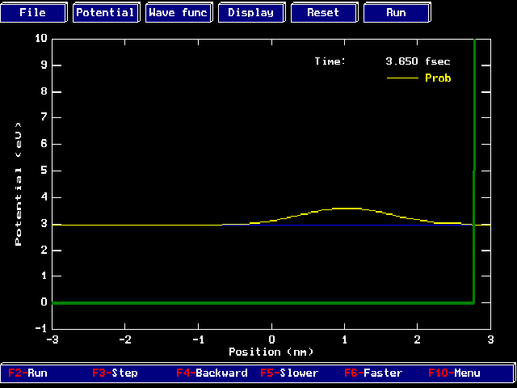
Task: Click the y-axis tick label 10
Action: click(x=41, y=38)
